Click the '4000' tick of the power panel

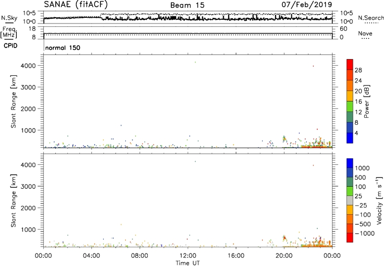pos(28,66)
